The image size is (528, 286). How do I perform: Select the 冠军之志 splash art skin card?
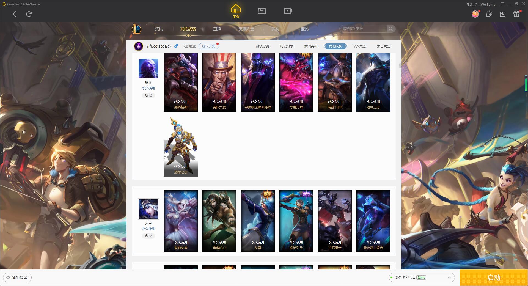pyautogui.click(x=373, y=82)
